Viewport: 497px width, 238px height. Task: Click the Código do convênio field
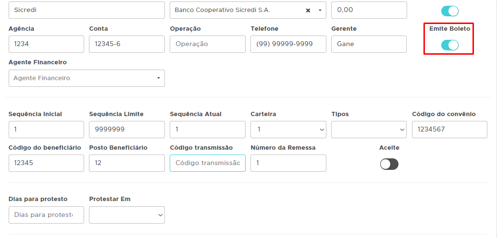coord(449,130)
